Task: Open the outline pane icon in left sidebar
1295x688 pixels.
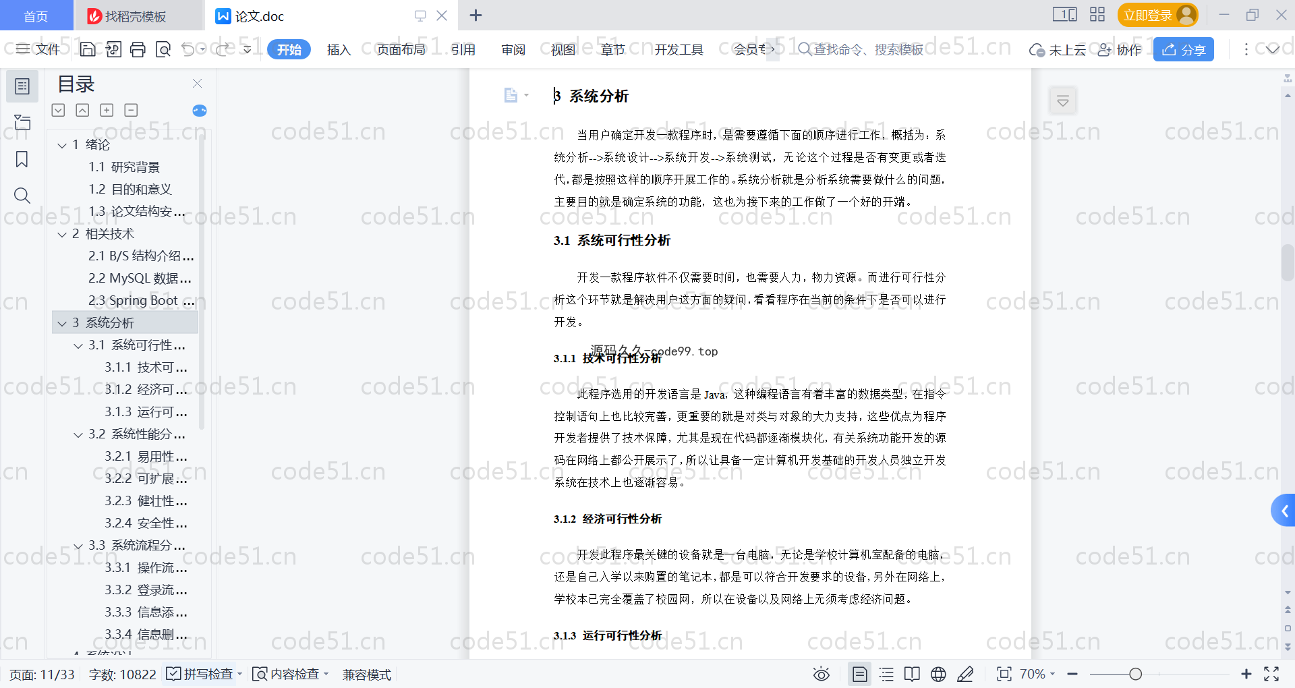Action: click(x=22, y=86)
